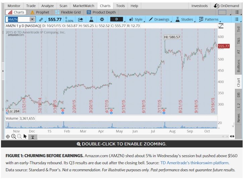Click the zoom in magnifier icon

13,136
